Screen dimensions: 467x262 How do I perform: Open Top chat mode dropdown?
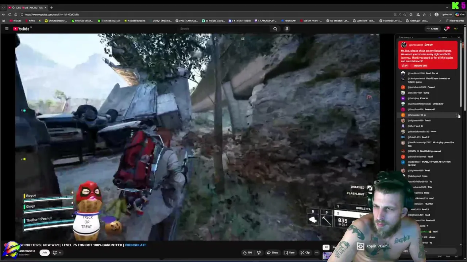point(406,37)
